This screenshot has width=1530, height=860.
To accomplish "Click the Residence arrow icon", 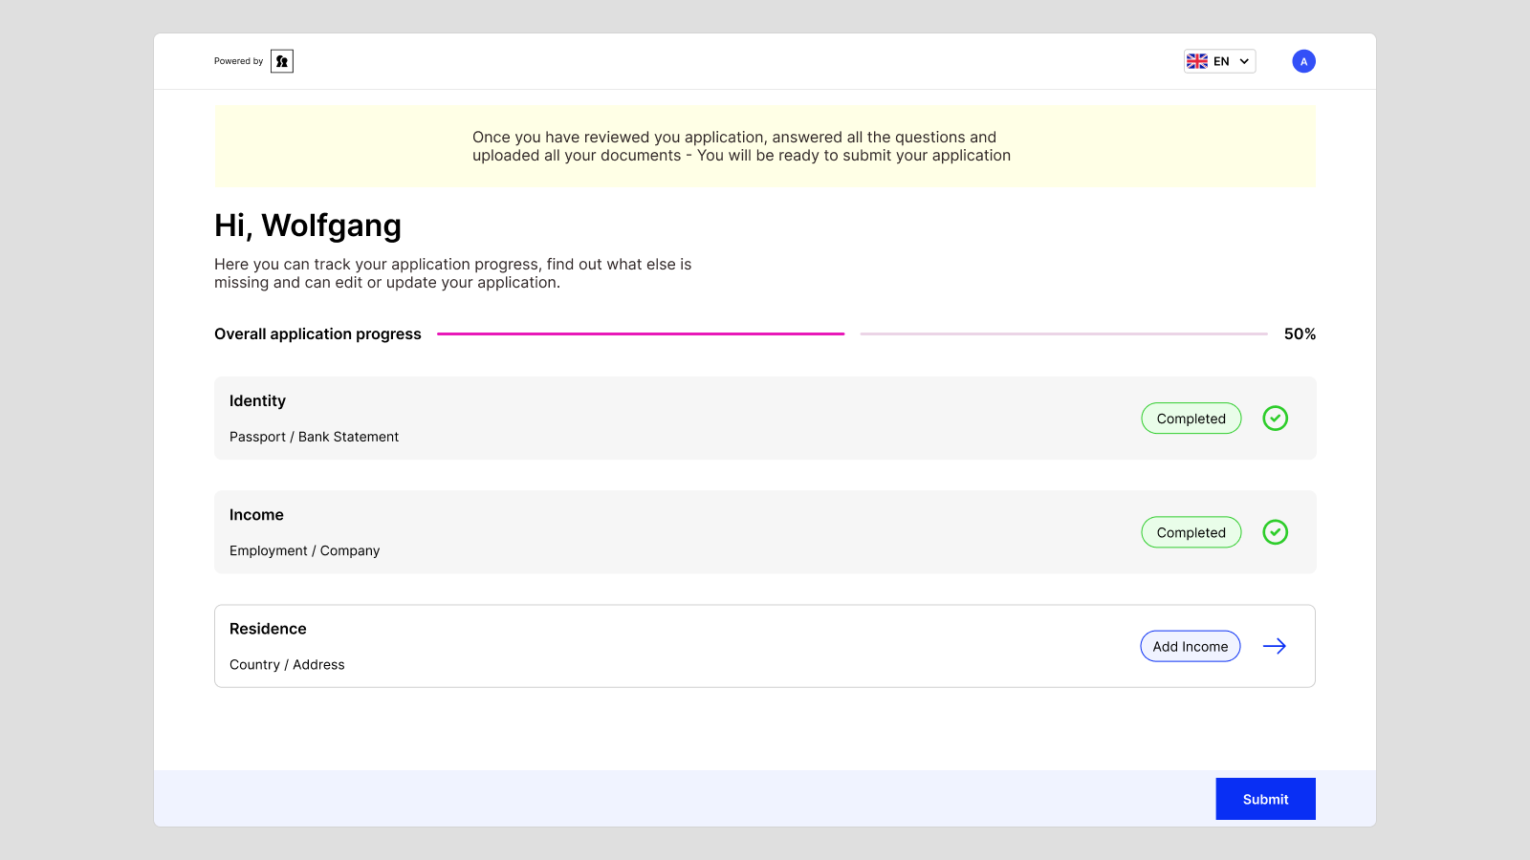I will [x=1275, y=646].
